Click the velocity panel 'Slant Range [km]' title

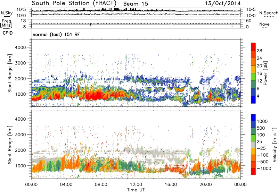point(10,145)
